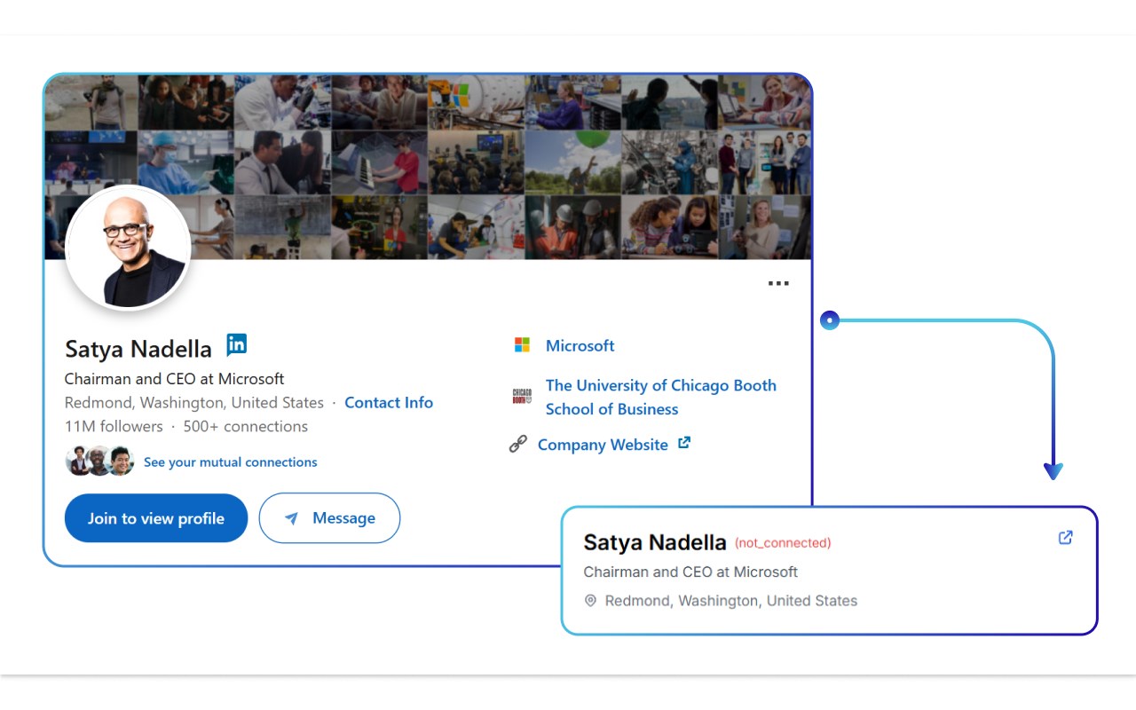The height and width of the screenshot is (710, 1136).
Task: Open University of Chicago Booth School link
Action: click(661, 397)
